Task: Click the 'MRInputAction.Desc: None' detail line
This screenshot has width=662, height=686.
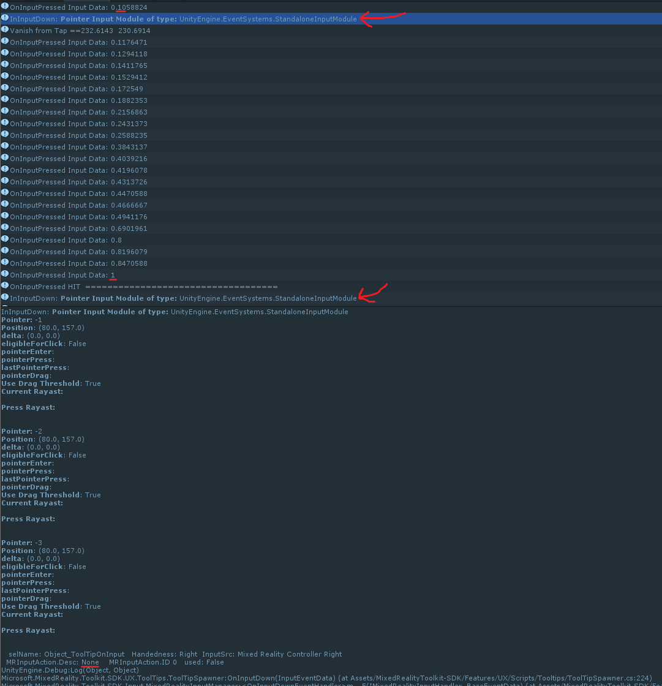Action: click(115, 662)
